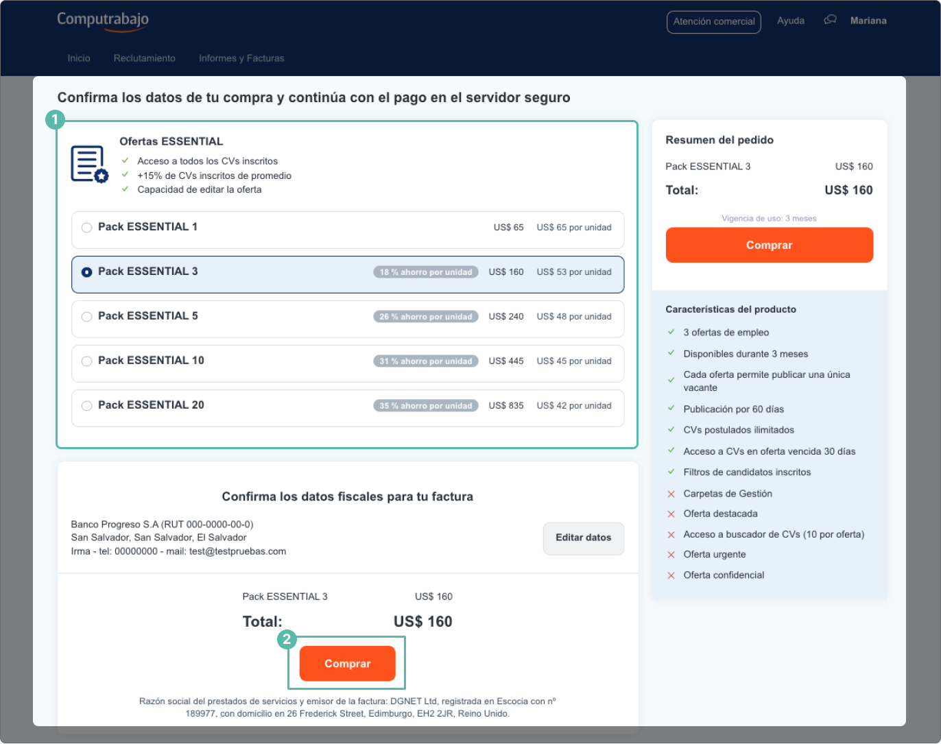Viewport: 941px width, 744px height.
Task: Select the Pack ESSENTIAL 1 radio button
Action: click(x=87, y=228)
